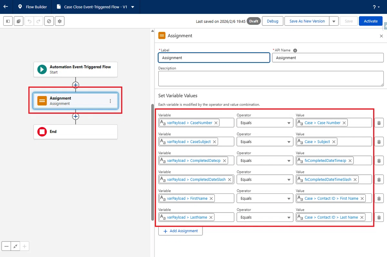
Task: Delete the FirstName assignment row
Action: pos(379,199)
